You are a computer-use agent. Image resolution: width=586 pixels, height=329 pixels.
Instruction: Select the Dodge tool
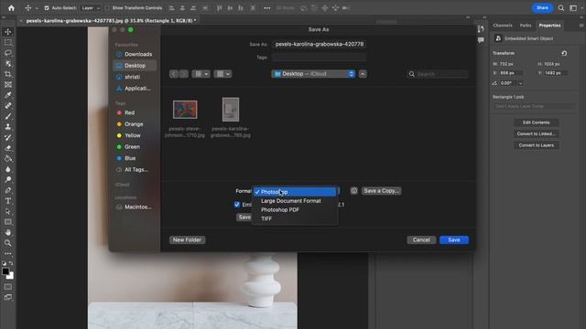8,179
